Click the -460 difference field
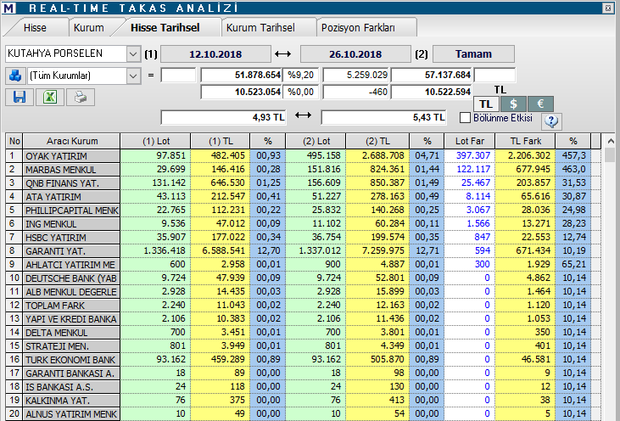The width and height of the screenshot is (620, 421). pos(356,92)
